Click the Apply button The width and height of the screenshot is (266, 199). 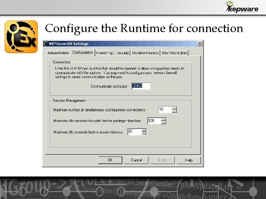(x=163, y=160)
